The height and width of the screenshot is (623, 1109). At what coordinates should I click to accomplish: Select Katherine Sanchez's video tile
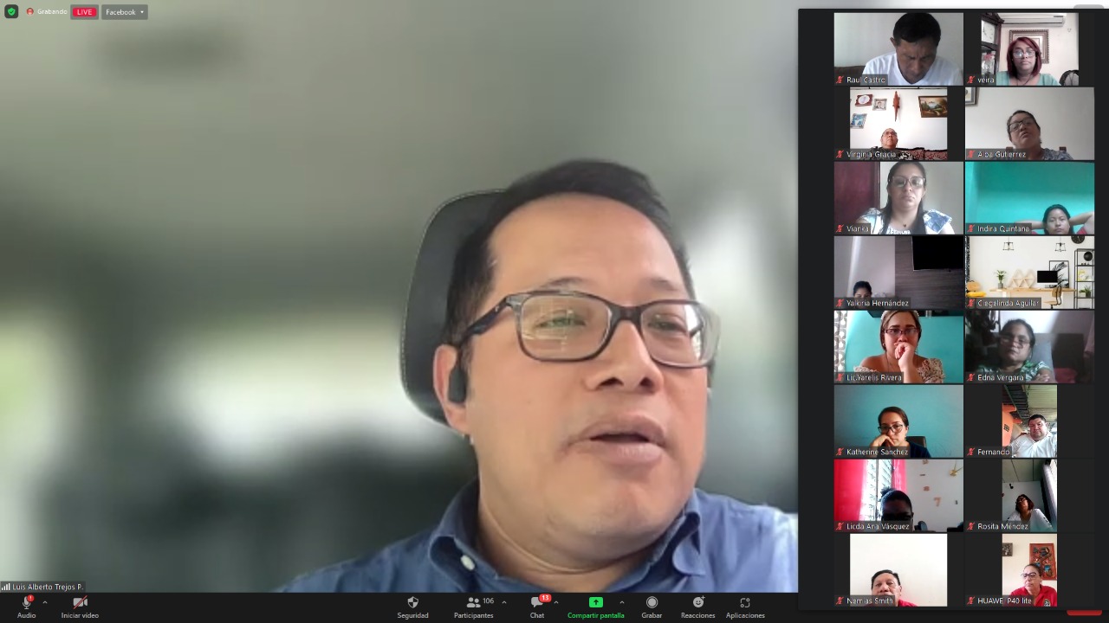(x=898, y=421)
